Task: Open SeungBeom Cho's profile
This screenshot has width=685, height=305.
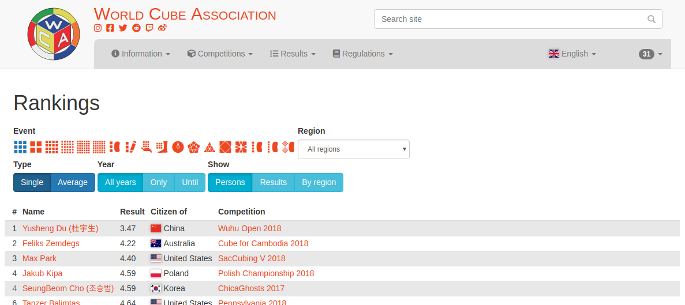Action: click(x=68, y=288)
